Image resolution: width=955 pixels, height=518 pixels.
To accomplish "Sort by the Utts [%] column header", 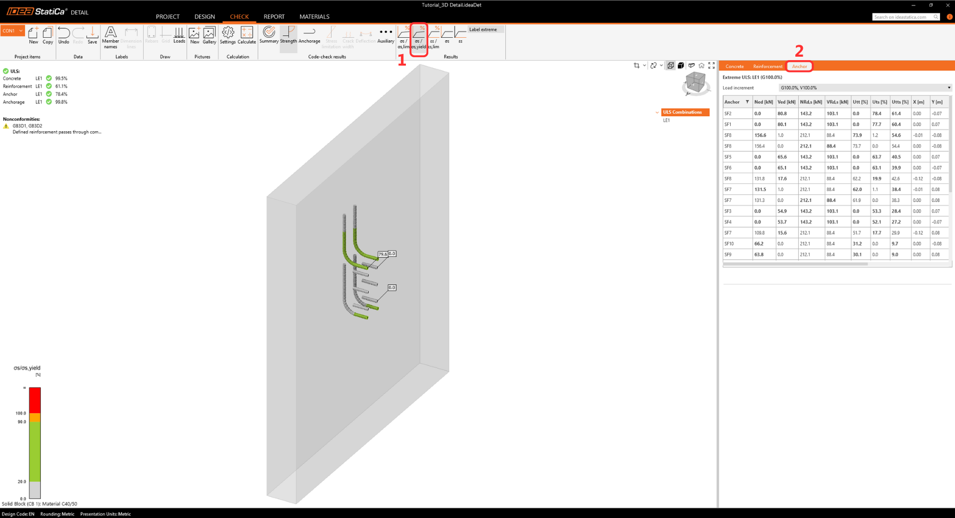I will click(x=900, y=102).
